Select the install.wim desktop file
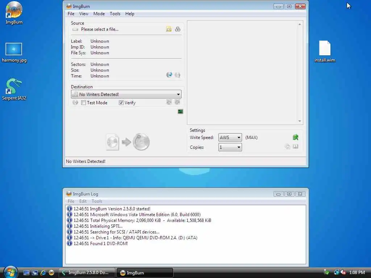This screenshot has width=371, height=278. (325, 51)
